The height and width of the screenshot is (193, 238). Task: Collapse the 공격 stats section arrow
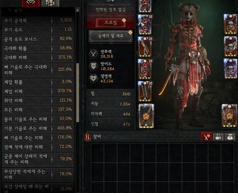coord(10,10)
